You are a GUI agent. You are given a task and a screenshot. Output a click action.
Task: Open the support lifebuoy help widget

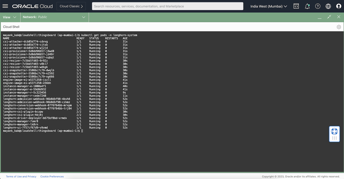(x=334, y=131)
